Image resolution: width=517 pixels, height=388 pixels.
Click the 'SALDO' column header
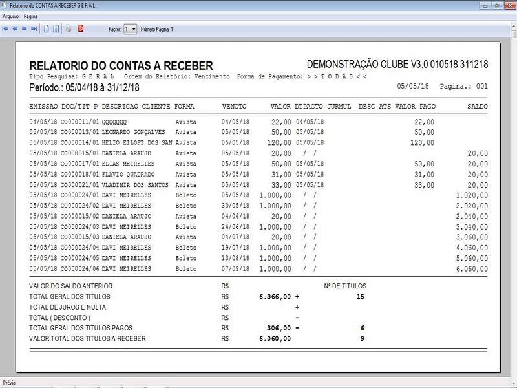tap(478, 107)
